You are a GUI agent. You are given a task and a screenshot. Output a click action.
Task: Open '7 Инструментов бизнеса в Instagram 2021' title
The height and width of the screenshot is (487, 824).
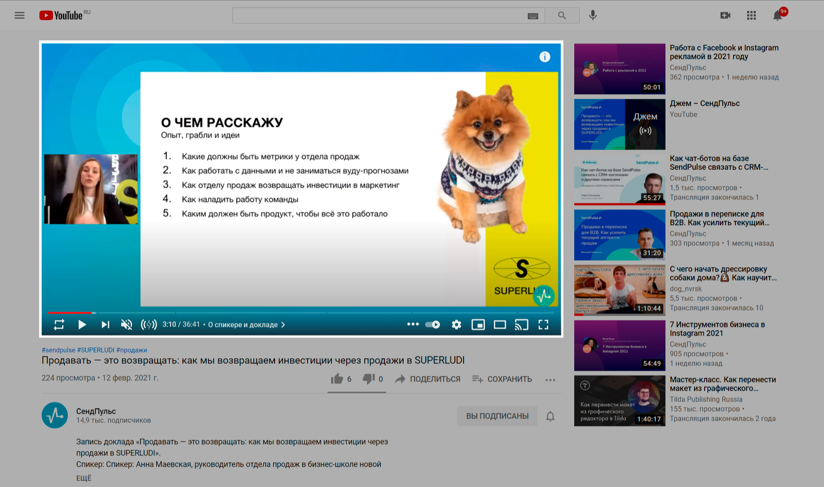(x=718, y=329)
